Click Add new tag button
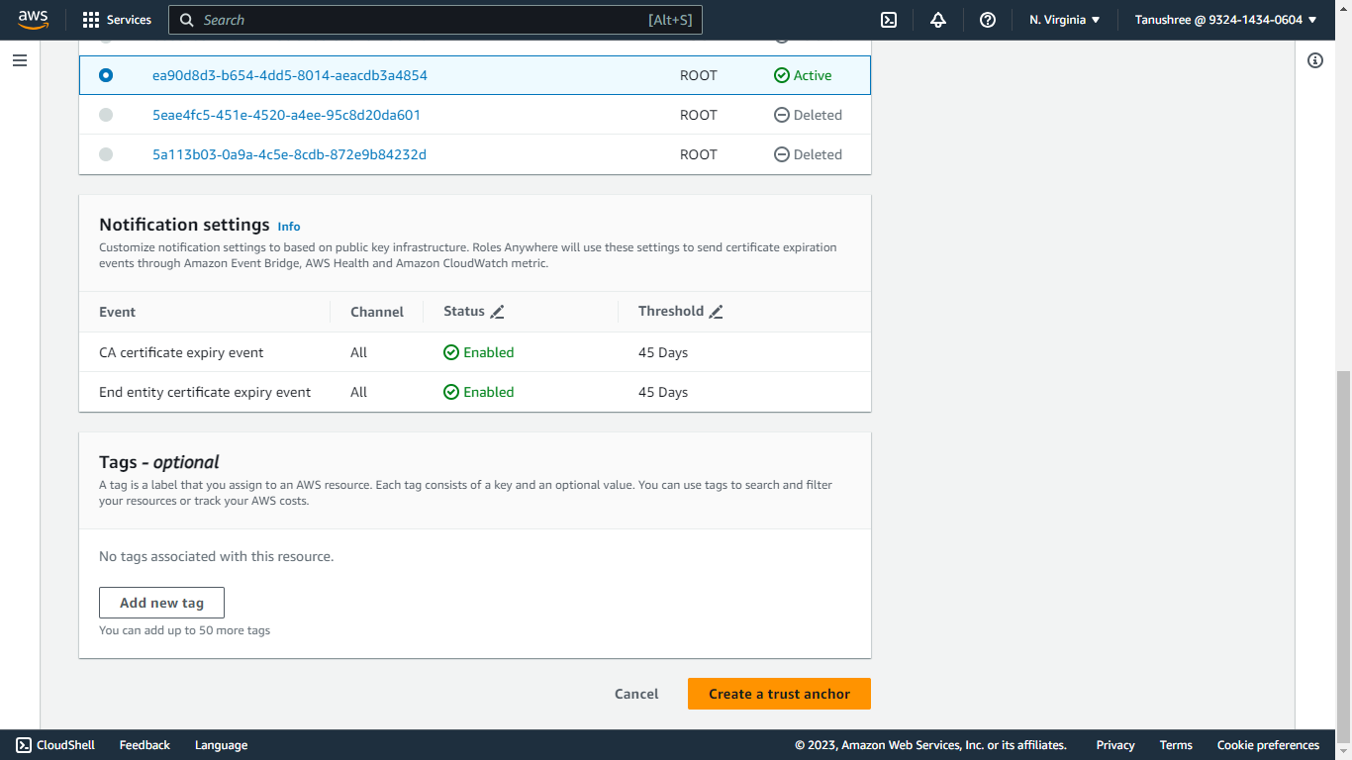The height and width of the screenshot is (760, 1352). (161, 603)
